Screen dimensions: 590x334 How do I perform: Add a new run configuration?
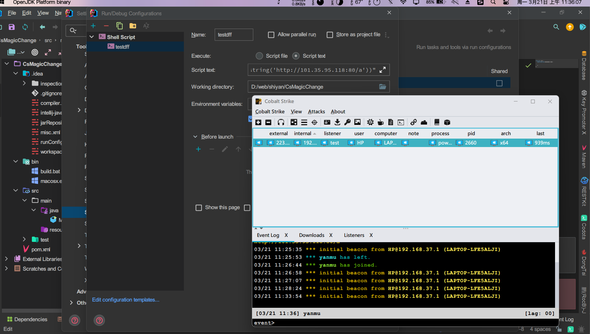pyautogui.click(x=93, y=26)
